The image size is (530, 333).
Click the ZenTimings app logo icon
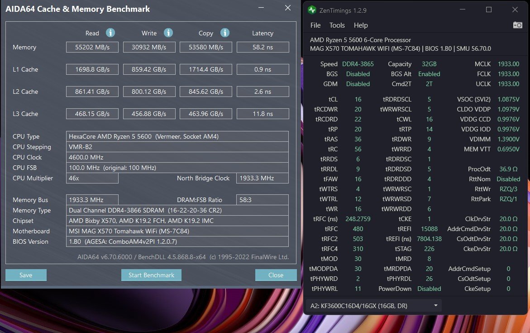click(312, 10)
